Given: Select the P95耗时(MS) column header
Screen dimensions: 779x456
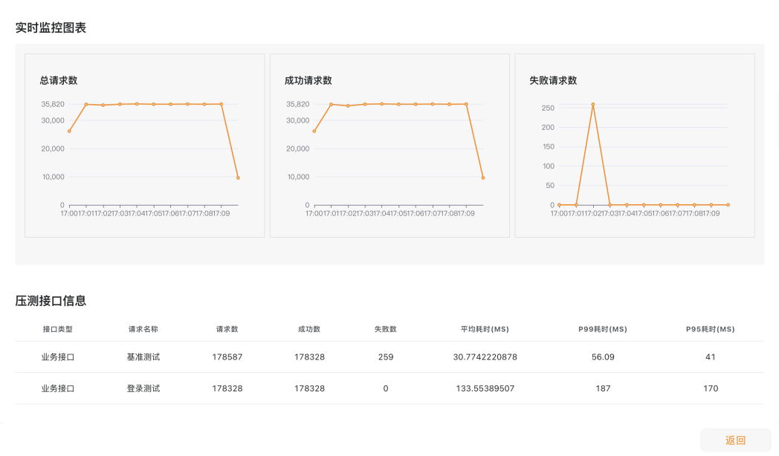Looking at the screenshot, I should point(711,329).
